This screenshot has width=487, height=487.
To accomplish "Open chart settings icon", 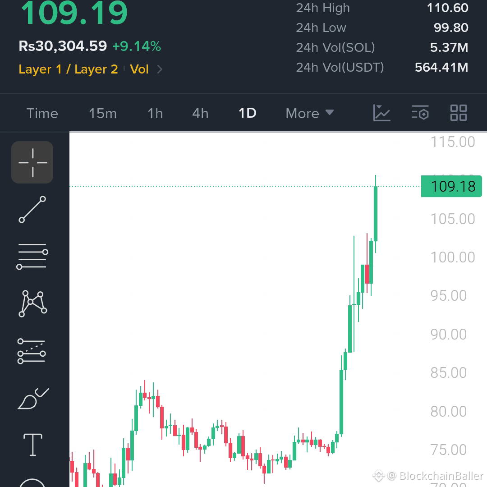I will tap(420, 112).
